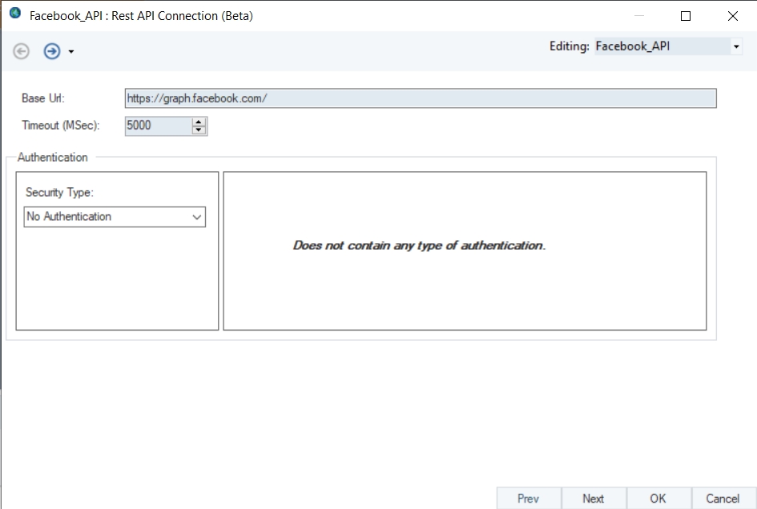Click the 'Security Type:' label
This screenshot has height=509, width=757.
[x=59, y=193]
